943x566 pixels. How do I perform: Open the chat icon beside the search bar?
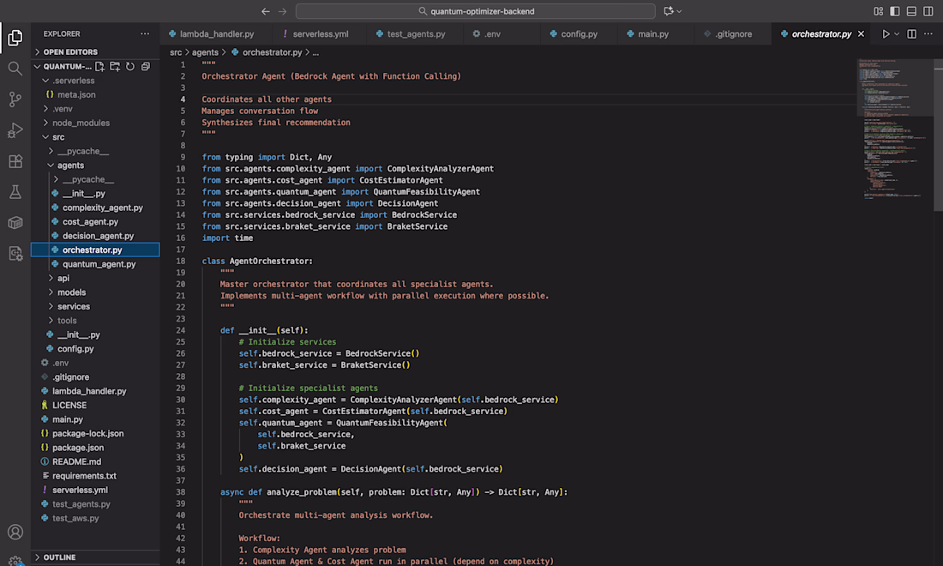click(x=668, y=11)
